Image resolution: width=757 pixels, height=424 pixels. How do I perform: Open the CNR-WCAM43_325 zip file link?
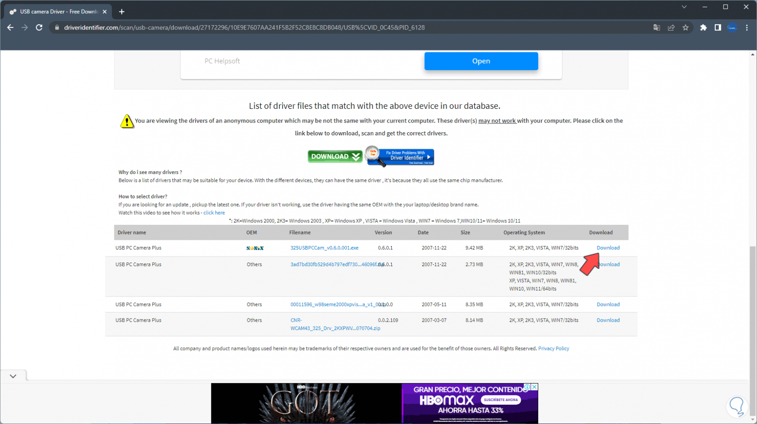[x=335, y=324]
